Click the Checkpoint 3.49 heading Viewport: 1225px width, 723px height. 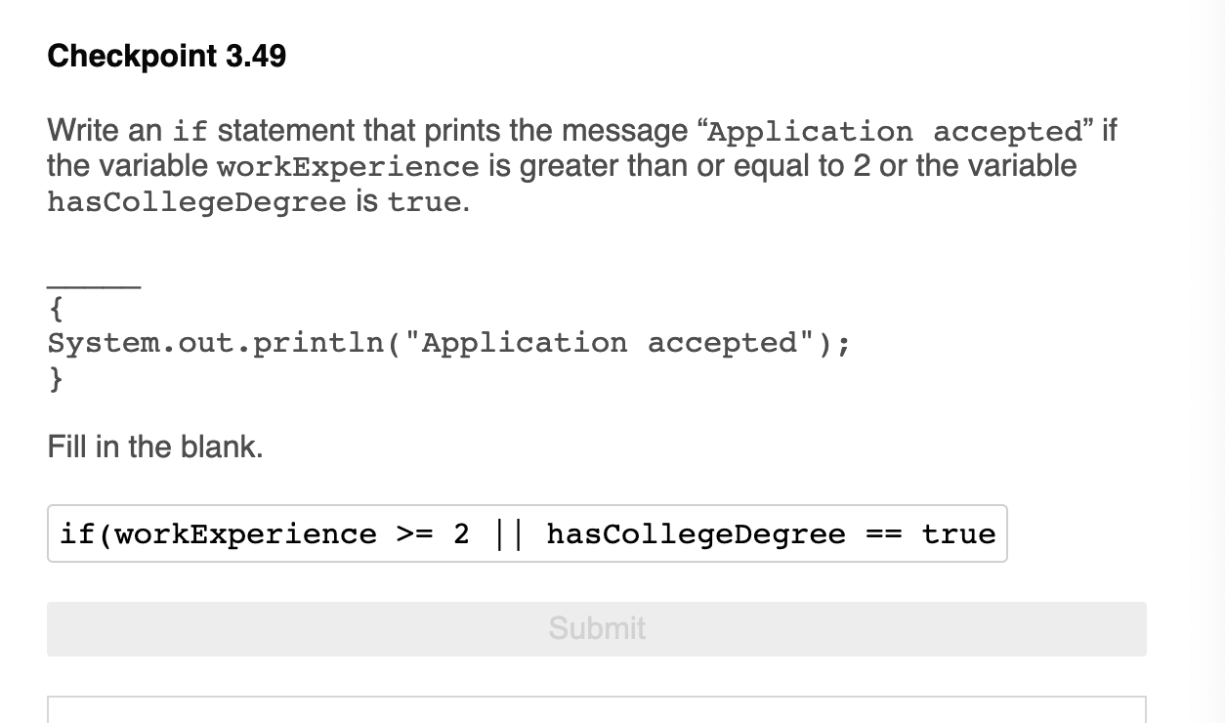(166, 56)
